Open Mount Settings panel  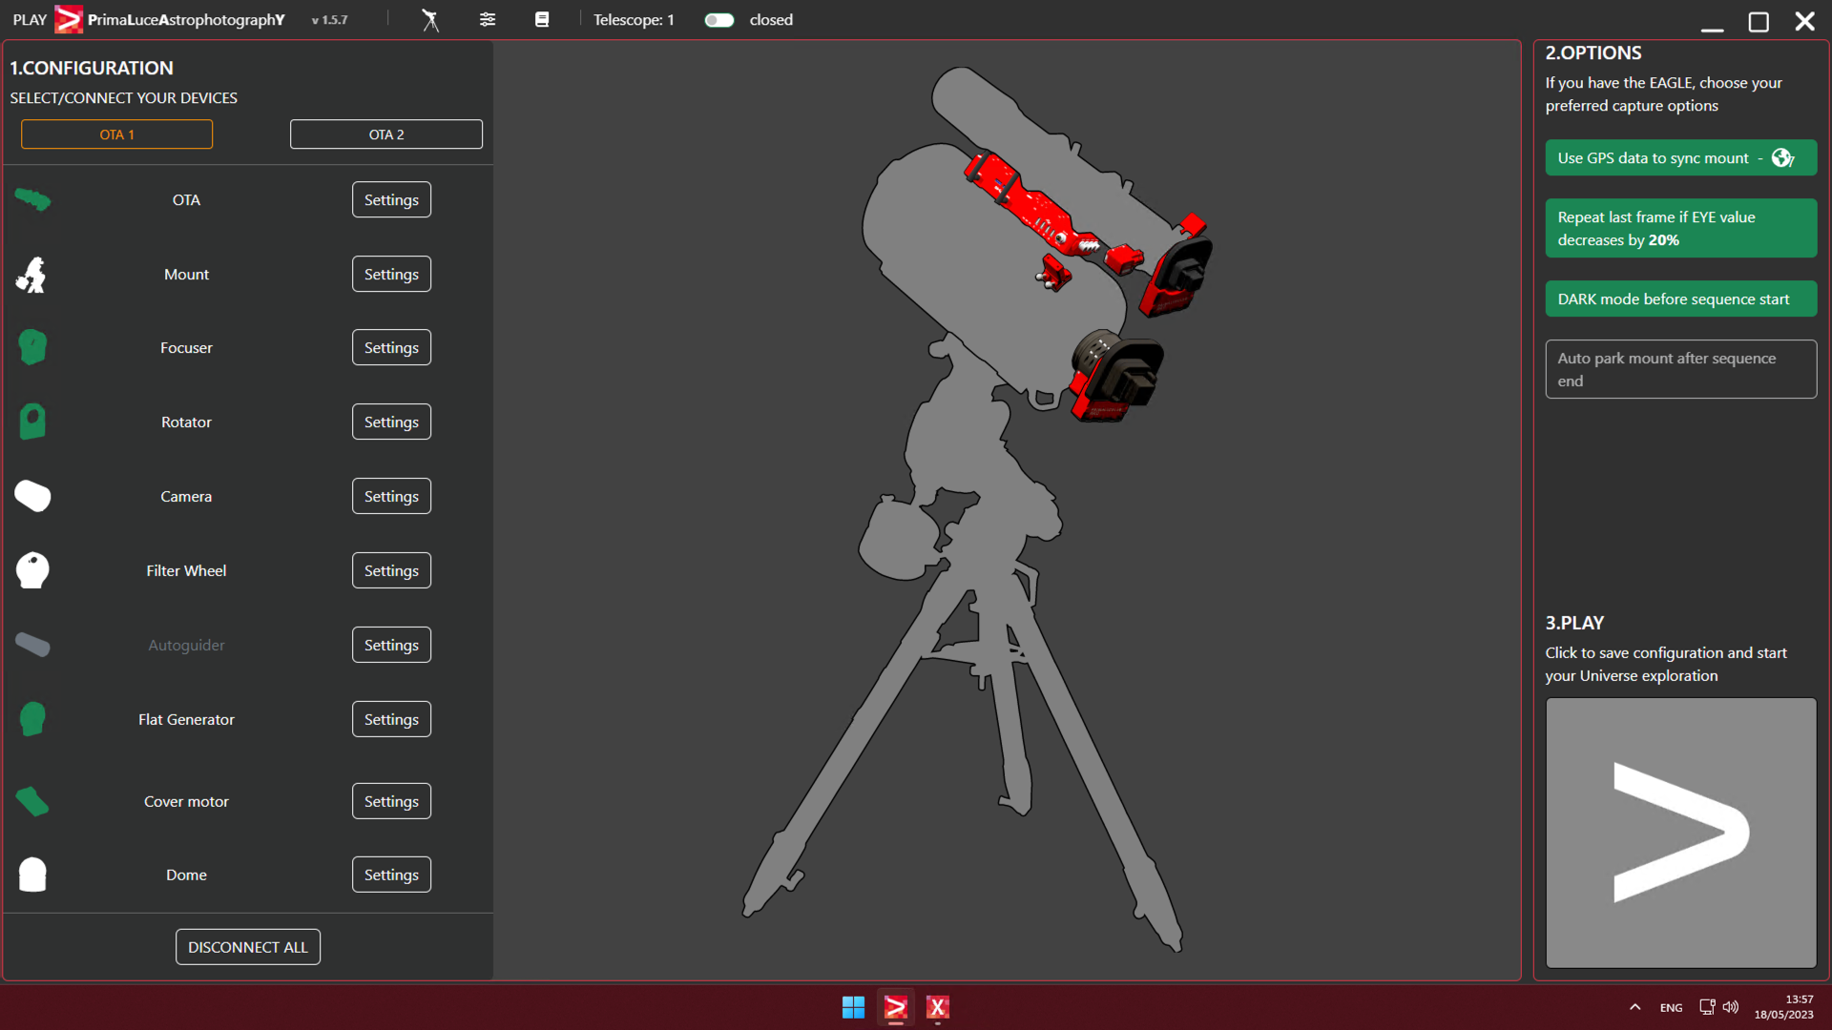[x=391, y=273]
